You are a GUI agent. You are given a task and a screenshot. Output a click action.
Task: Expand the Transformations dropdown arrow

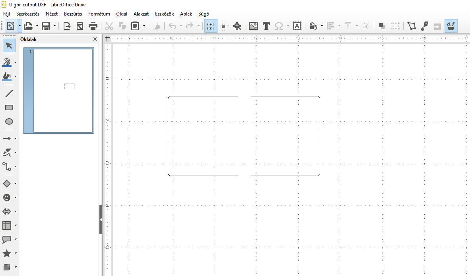click(322, 26)
